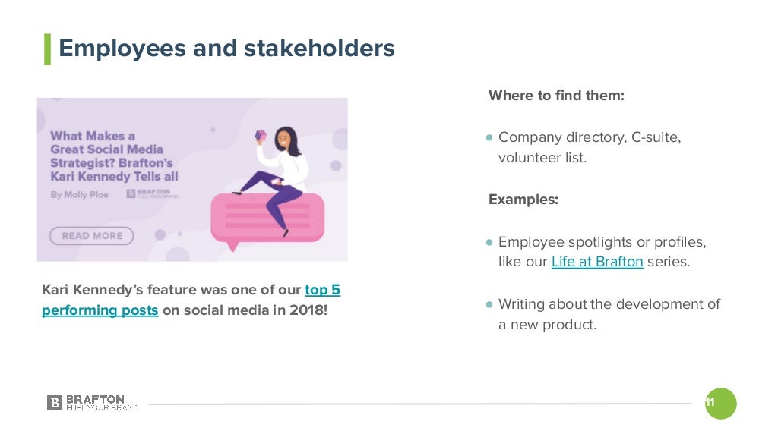Click the READ MORE button
The height and width of the screenshot is (437, 778).
coord(92,236)
